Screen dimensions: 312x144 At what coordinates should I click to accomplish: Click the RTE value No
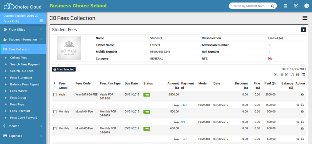pyautogui.click(x=270, y=59)
